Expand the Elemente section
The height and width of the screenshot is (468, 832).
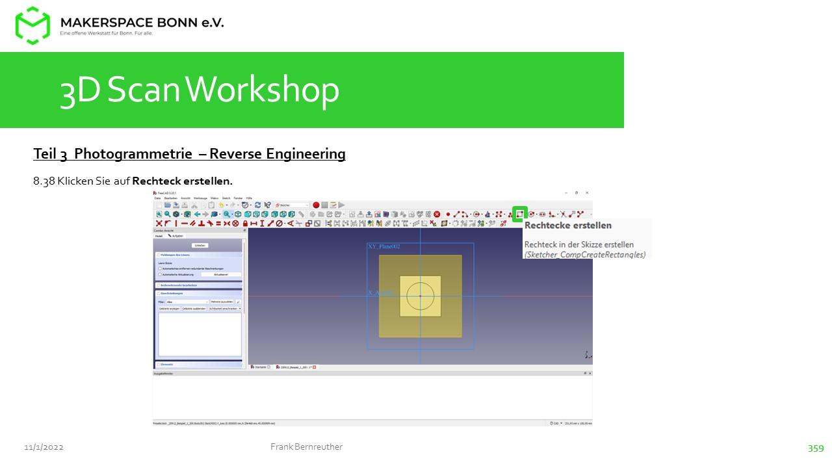[200, 365]
